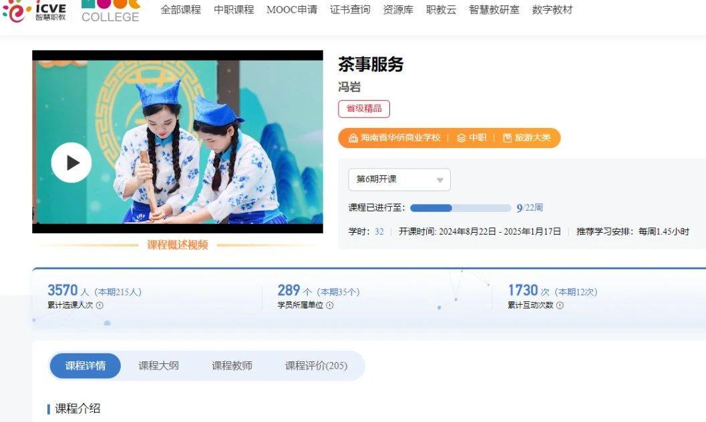Click the 海南省华侨商业学校 link

click(400, 137)
